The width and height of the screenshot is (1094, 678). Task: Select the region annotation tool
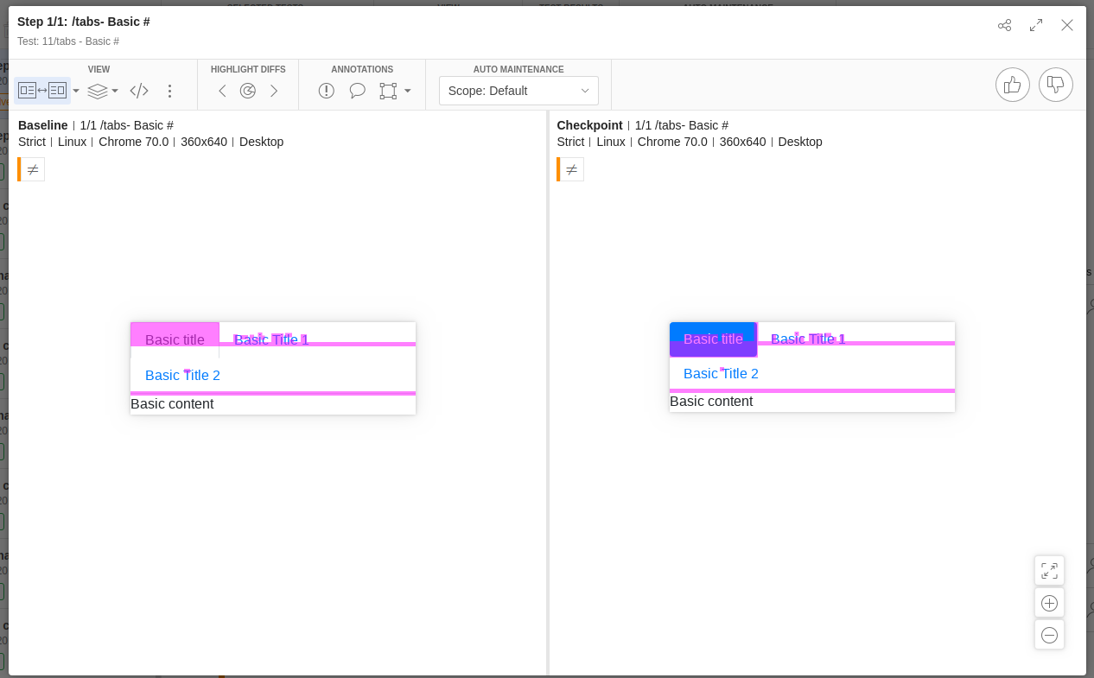[388, 91]
